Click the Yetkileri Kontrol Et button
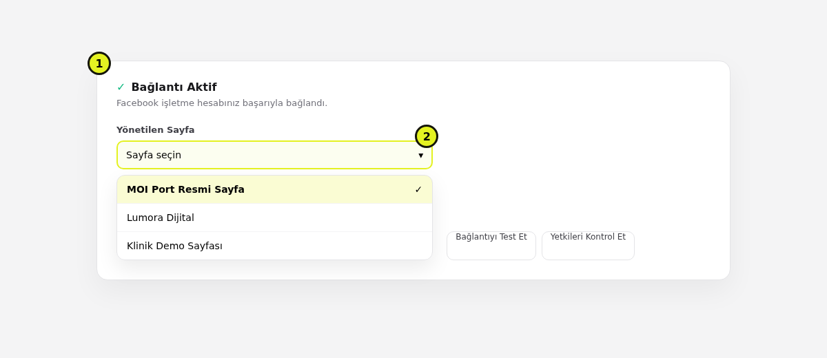 tap(588, 246)
